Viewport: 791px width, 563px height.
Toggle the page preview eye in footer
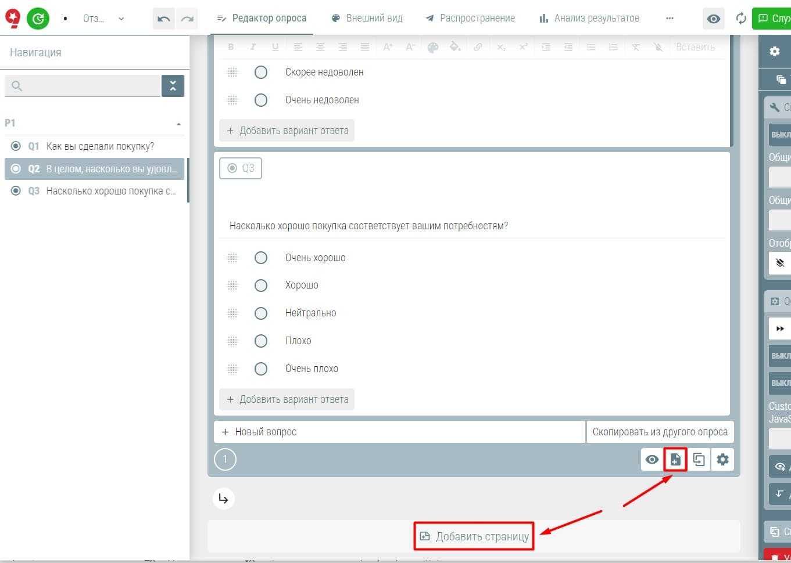652,460
